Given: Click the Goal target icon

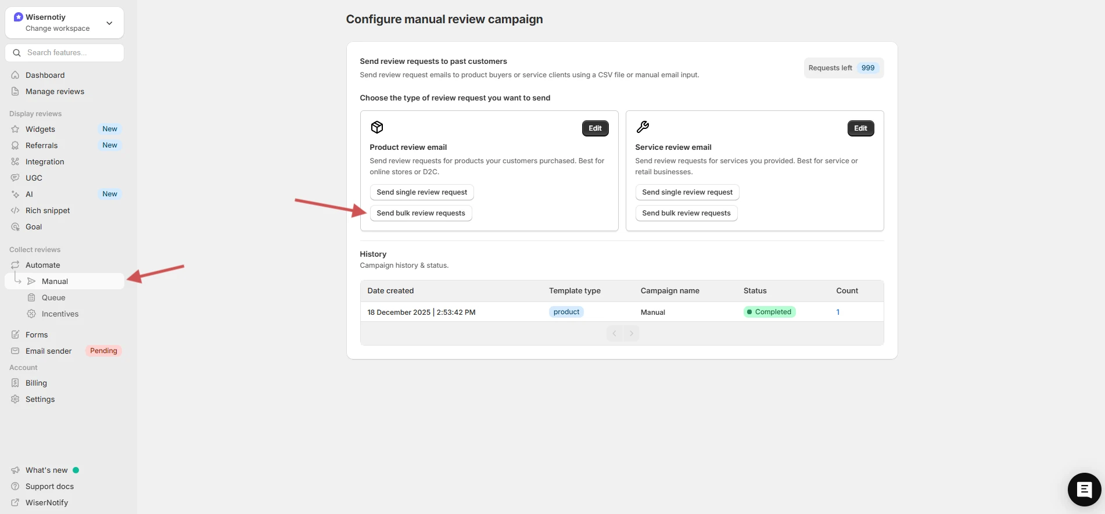Looking at the screenshot, I should 15,227.
